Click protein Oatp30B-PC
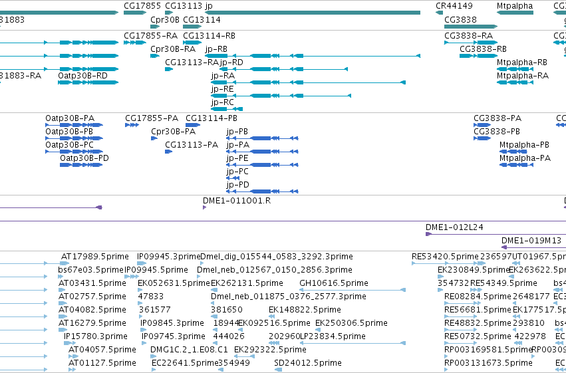The image size is (566, 373). (69, 145)
